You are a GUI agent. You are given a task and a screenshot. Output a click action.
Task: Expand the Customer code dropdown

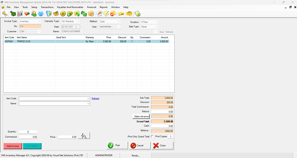click(x=40, y=31)
